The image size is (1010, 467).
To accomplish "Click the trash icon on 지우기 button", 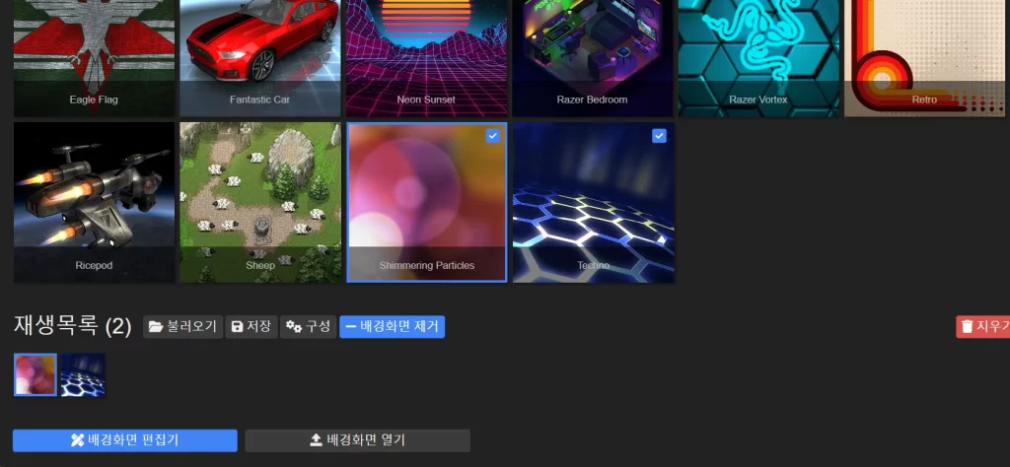I will coord(967,327).
